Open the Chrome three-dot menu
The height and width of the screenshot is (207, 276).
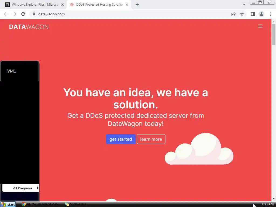pyautogui.click(x=270, y=14)
